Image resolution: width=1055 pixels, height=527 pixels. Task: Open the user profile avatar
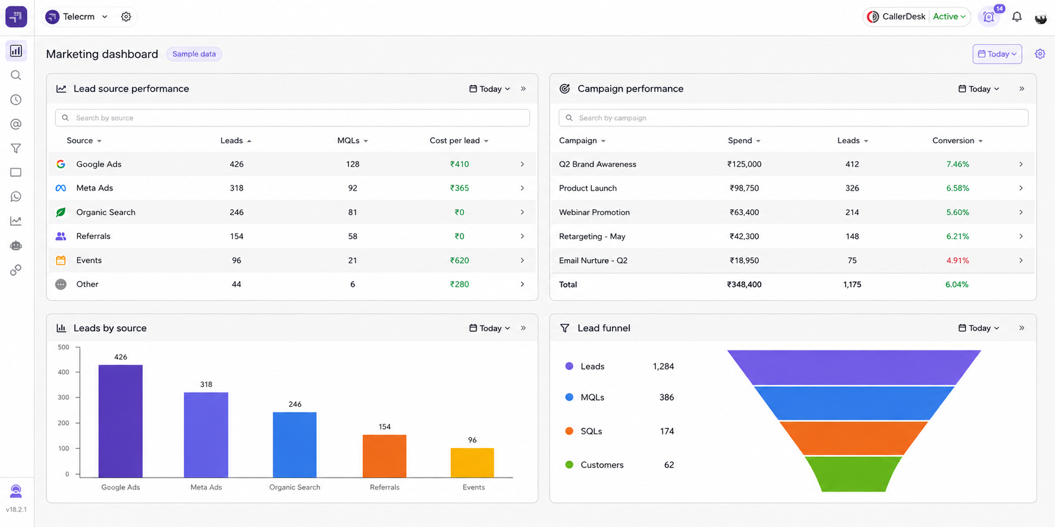(1041, 17)
